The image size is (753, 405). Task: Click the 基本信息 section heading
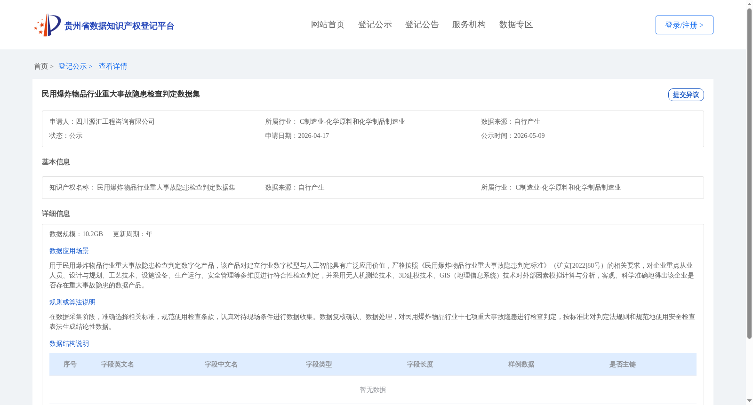point(56,162)
